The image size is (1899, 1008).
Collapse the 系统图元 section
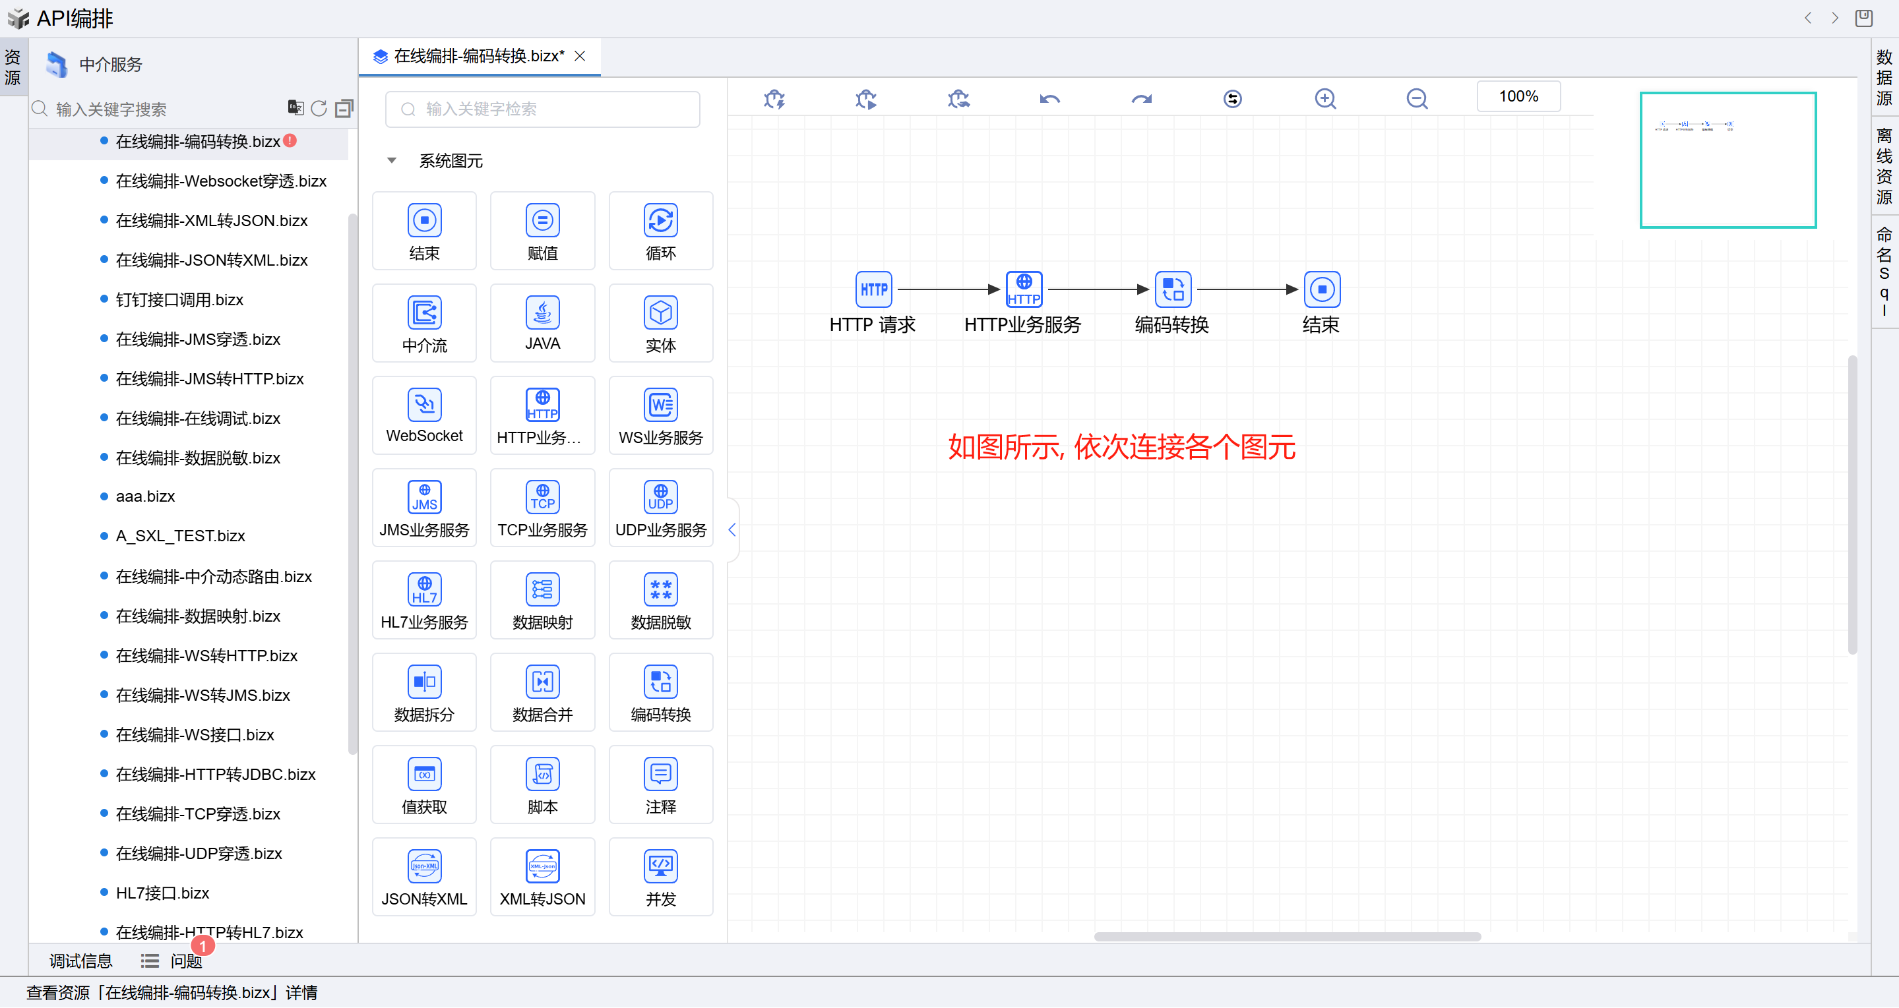point(391,161)
